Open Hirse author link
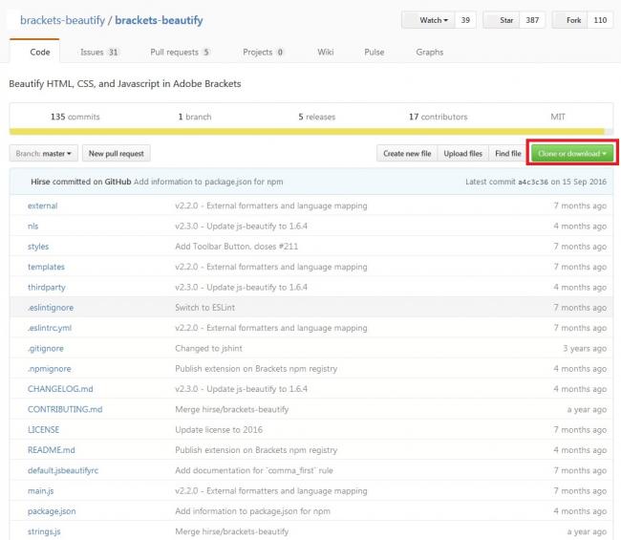Screen dimensions: 621x540 [40, 182]
